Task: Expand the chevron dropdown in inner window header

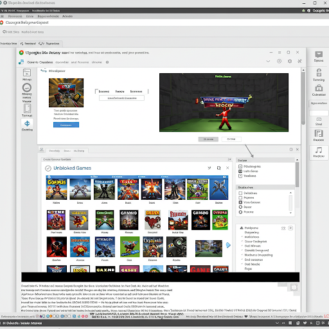Action: coord(268,61)
